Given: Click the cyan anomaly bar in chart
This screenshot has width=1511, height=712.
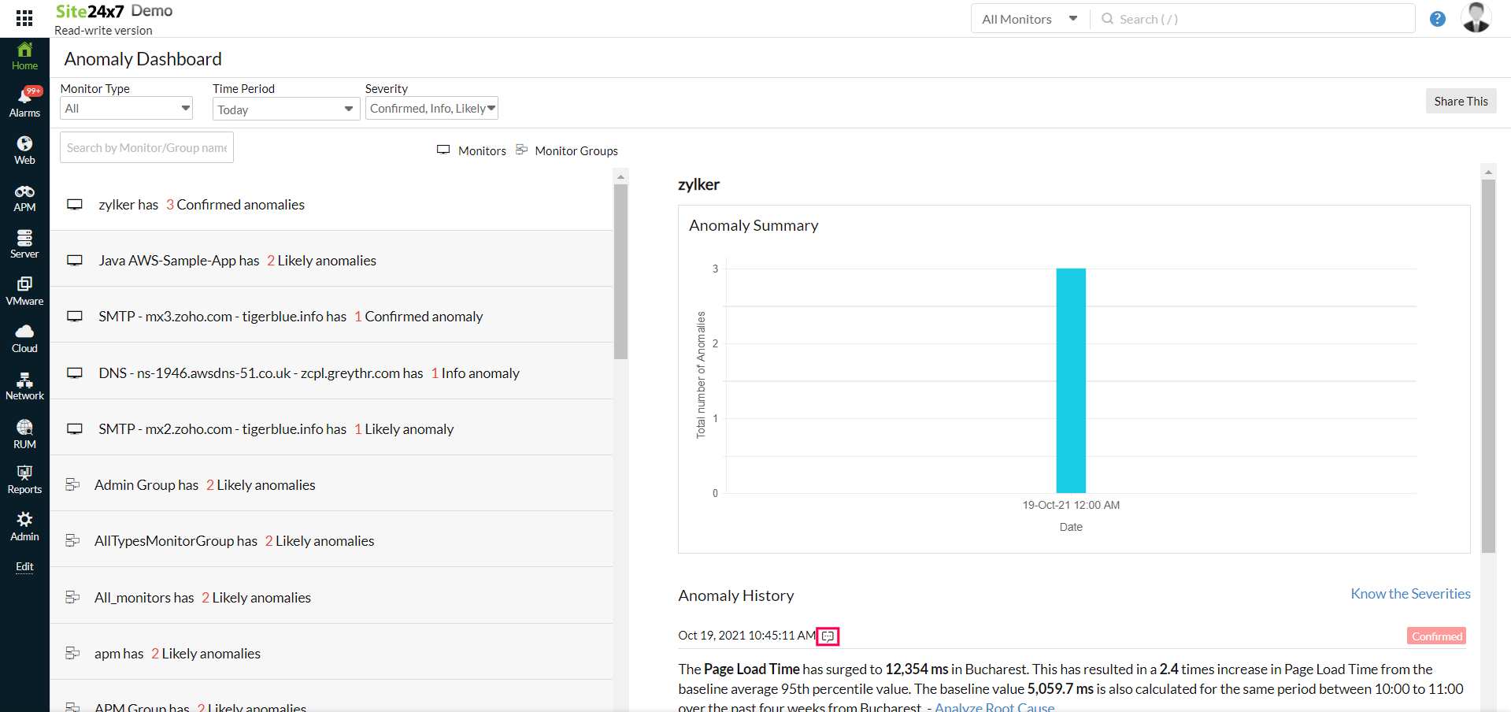Looking at the screenshot, I should 1070,380.
